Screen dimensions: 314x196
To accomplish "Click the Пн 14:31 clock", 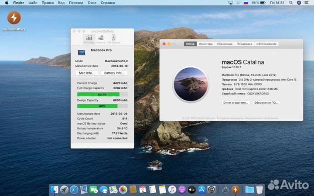I will (x=277, y=3).
